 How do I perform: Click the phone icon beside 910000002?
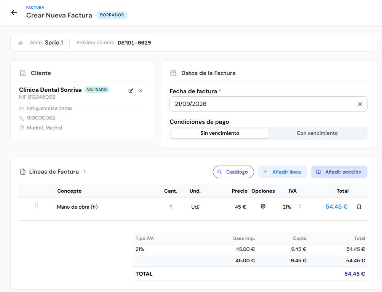(x=22, y=118)
